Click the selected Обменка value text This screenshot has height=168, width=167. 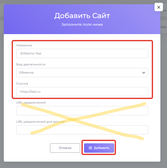[26, 73]
